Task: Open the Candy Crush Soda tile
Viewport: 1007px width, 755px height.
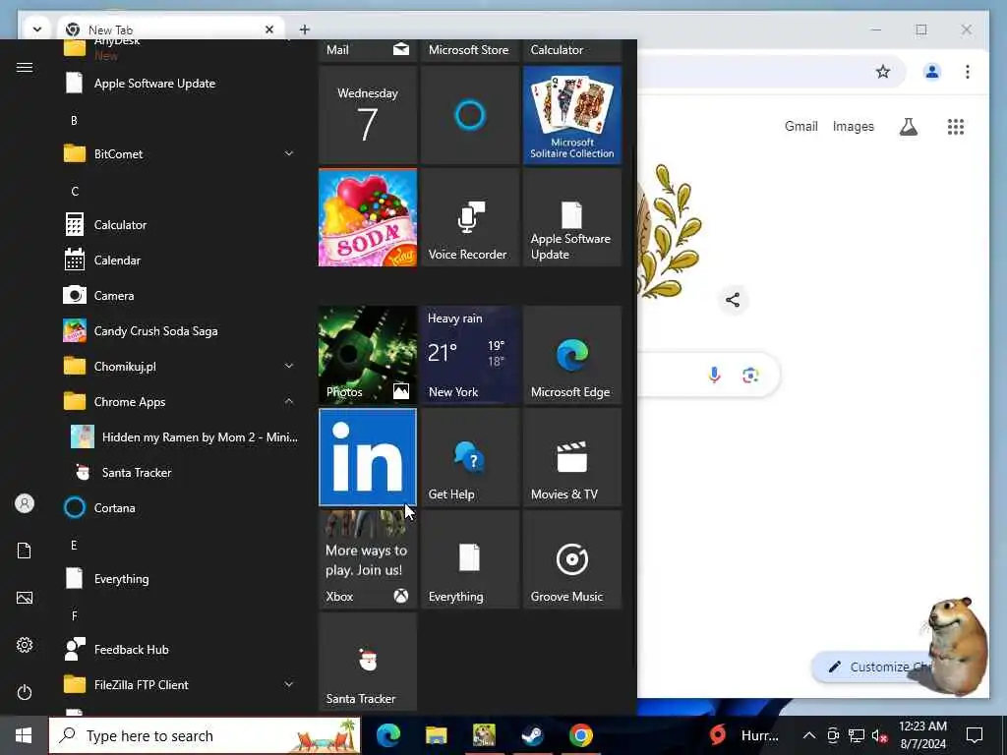Action: point(368,217)
